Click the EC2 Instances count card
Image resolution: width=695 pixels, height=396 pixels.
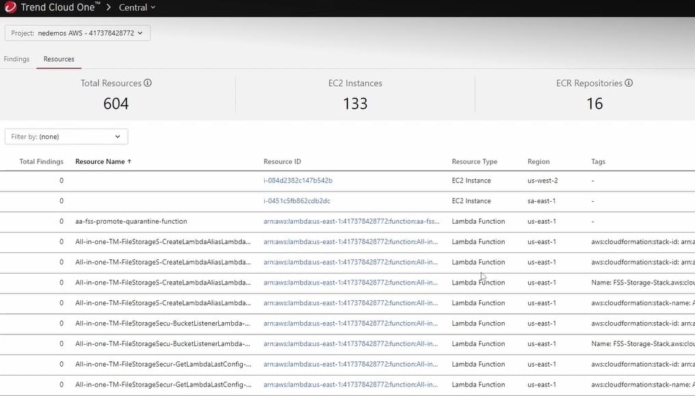tap(355, 94)
